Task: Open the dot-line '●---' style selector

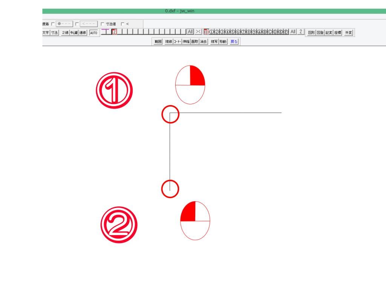Action: (64, 24)
